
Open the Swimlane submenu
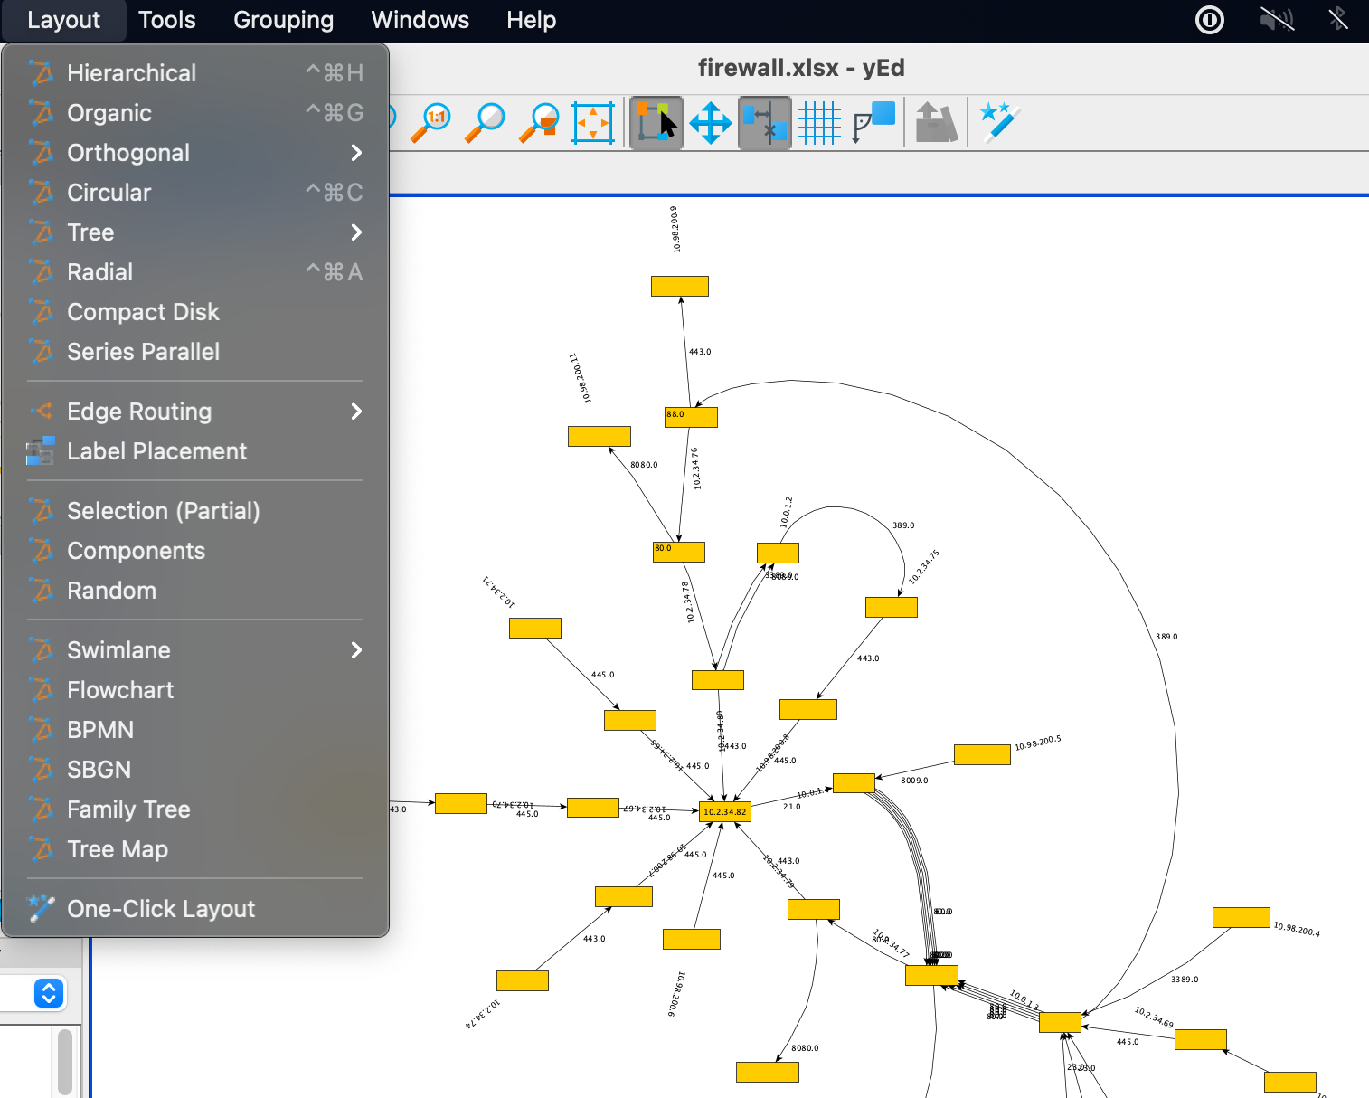(x=118, y=649)
